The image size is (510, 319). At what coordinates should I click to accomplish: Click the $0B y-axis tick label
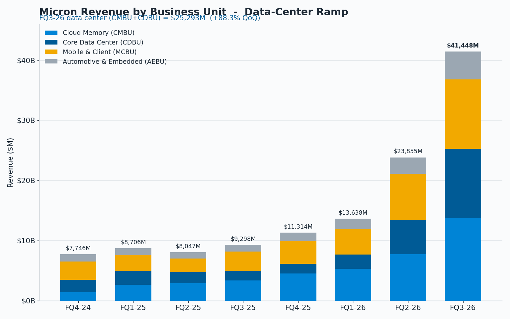(28, 301)
